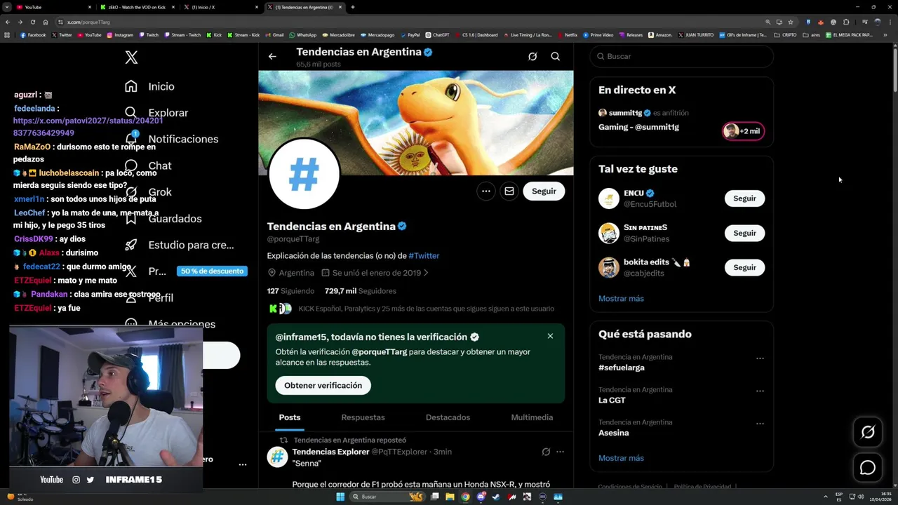Follow the ENCU account
Viewport: 898px width, 505px height.
pos(744,198)
